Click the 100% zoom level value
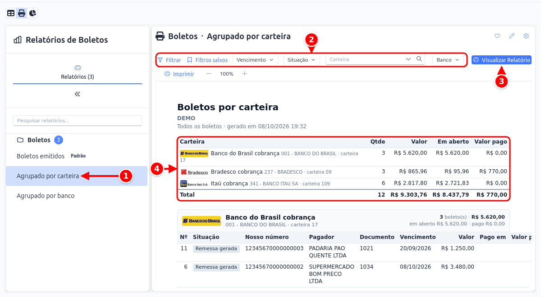Screen dimensions: 541x297 click(226, 74)
